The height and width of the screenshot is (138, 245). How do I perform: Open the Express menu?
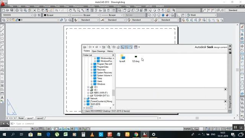click(138, 6)
